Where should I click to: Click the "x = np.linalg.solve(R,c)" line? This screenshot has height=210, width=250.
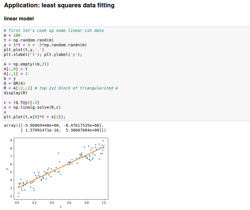[32, 107]
